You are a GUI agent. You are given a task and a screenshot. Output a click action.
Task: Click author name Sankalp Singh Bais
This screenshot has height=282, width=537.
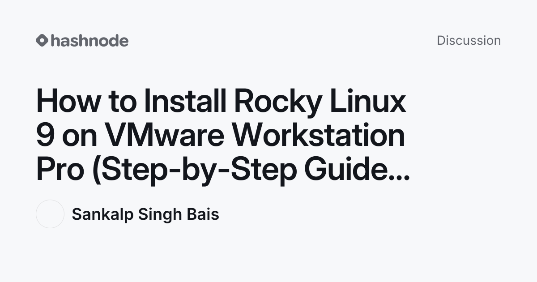tap(145, 214)
